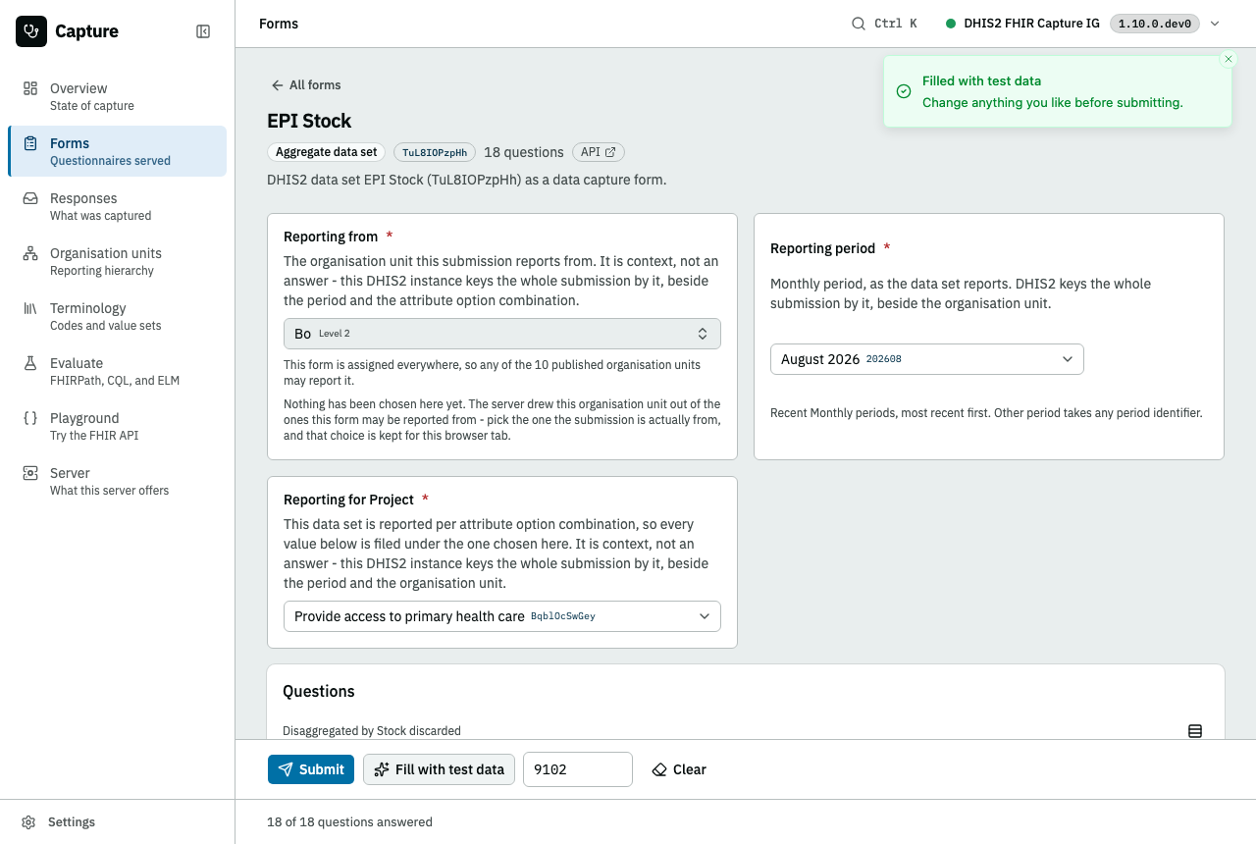Open the Reporting period dropdown

pyautogui.click(x=927, y=359)
